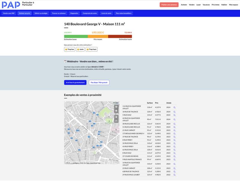Rate the estimate as Juste
The height and width of the screenshot is (182, 240).
pyautogui.click(x=80, y=49)
